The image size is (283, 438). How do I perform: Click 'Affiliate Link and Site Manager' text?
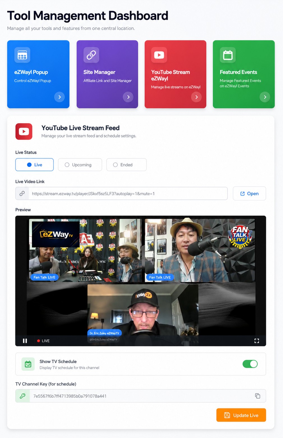107,81
